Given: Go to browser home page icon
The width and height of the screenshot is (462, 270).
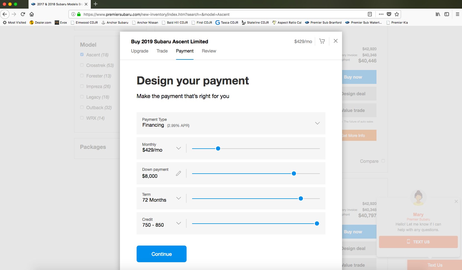Looking at the screenshot, I should pos(32,14).
